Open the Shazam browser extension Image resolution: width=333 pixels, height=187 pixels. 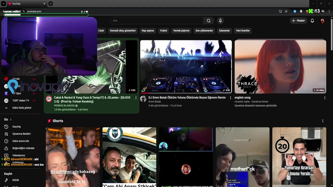(295, 11)
